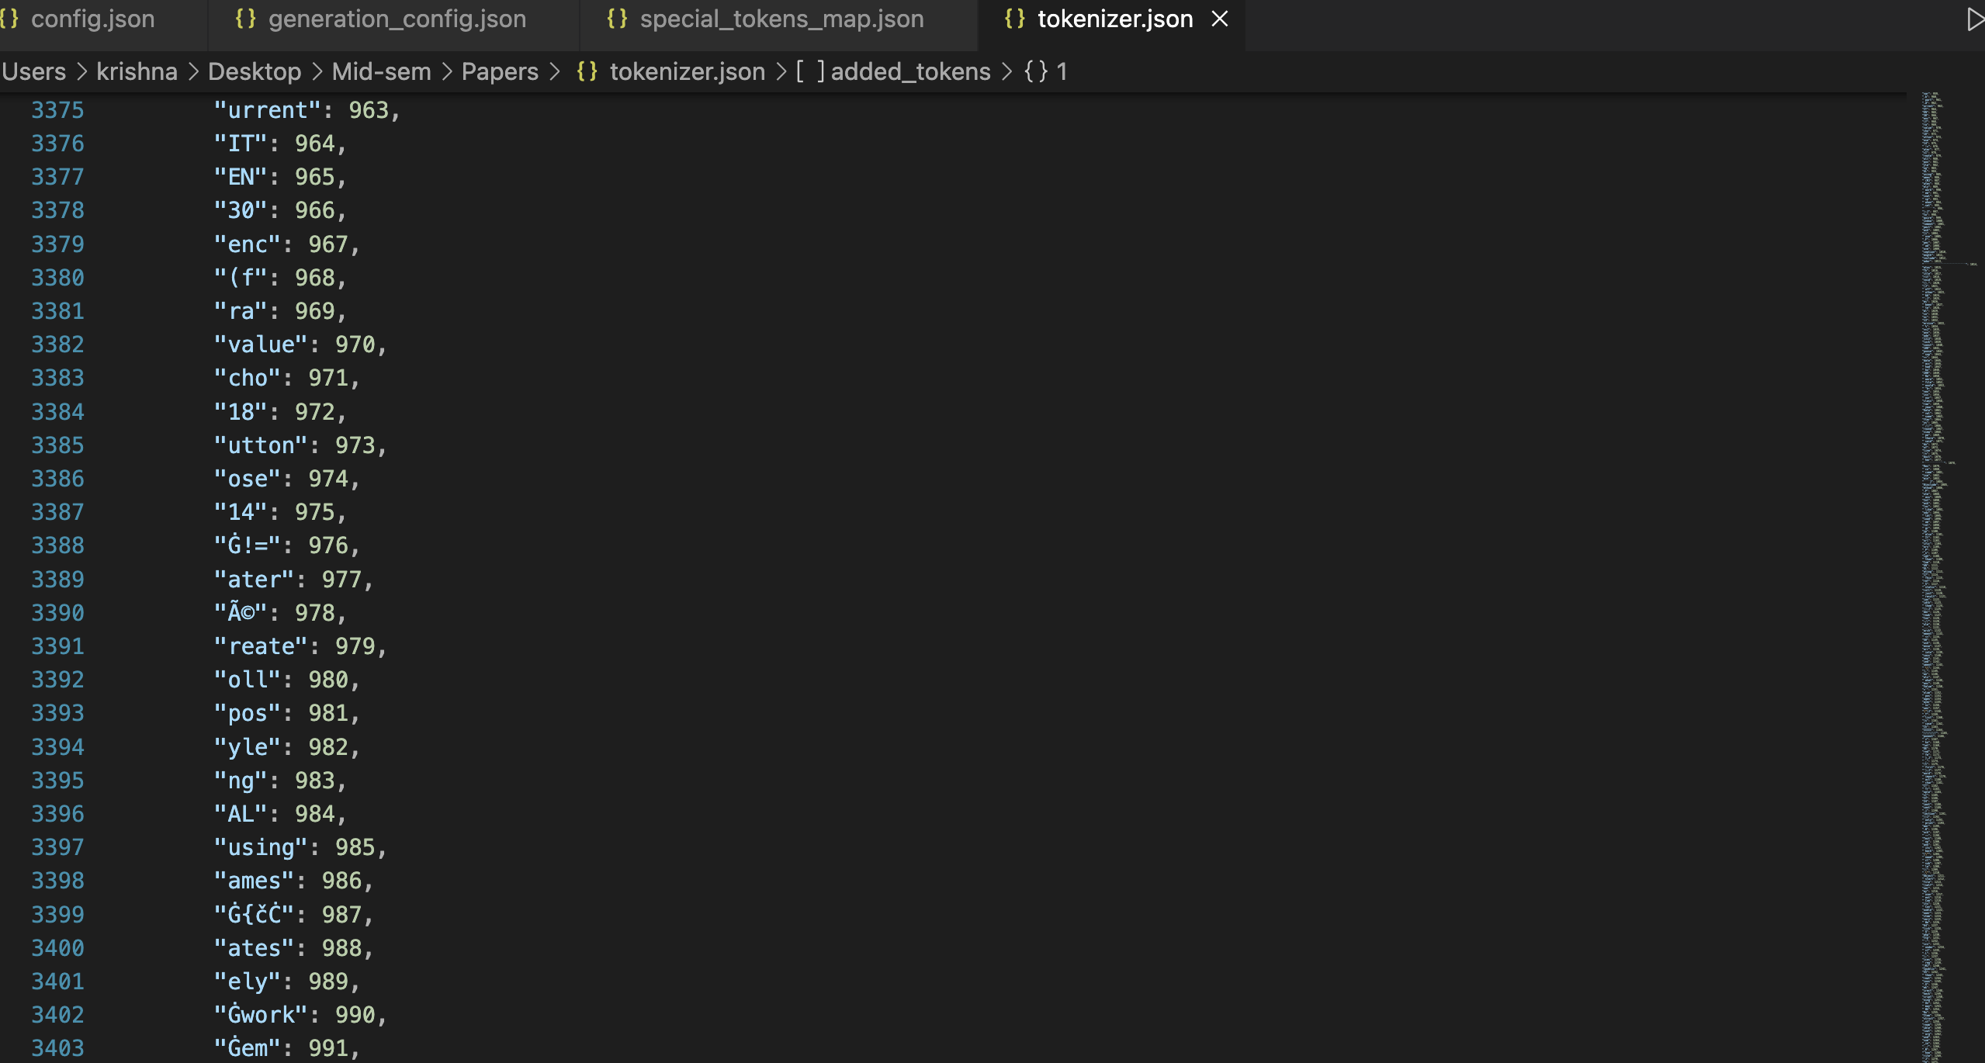This screenshot has width=1985, height=1063.
Task: Select line number 3390 in the gutter
Action: [x=57, y=612]
